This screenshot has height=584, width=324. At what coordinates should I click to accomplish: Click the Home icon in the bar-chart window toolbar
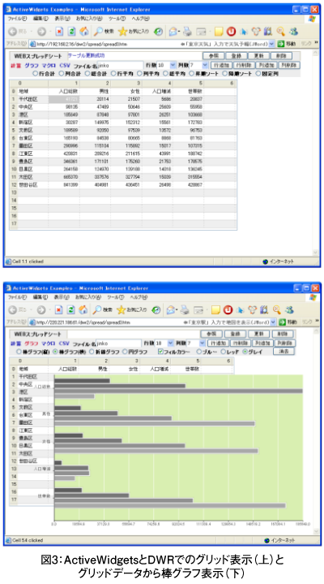tap(83, 310)
